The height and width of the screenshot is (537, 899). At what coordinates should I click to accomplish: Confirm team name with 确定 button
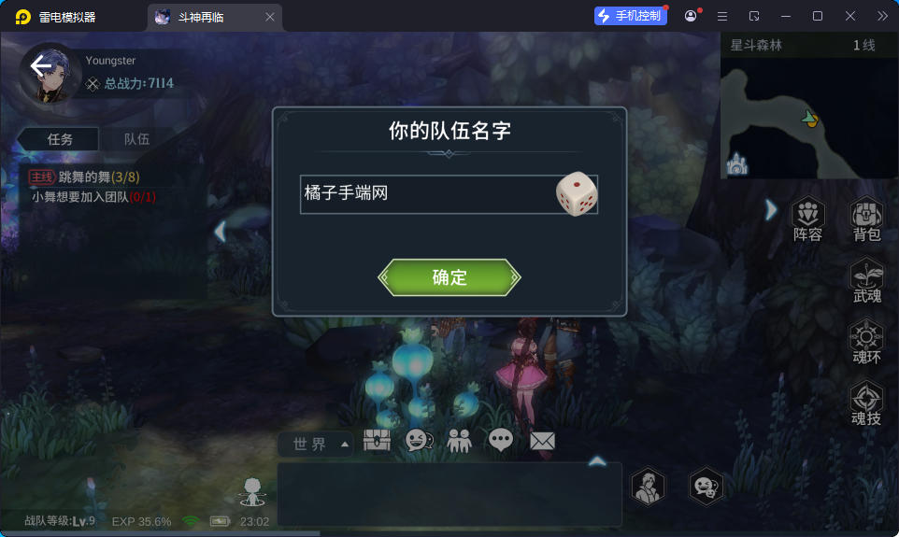pos(449,277)
